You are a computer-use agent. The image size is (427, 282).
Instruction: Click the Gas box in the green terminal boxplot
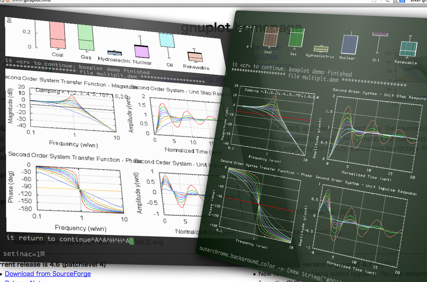(297, 38)
